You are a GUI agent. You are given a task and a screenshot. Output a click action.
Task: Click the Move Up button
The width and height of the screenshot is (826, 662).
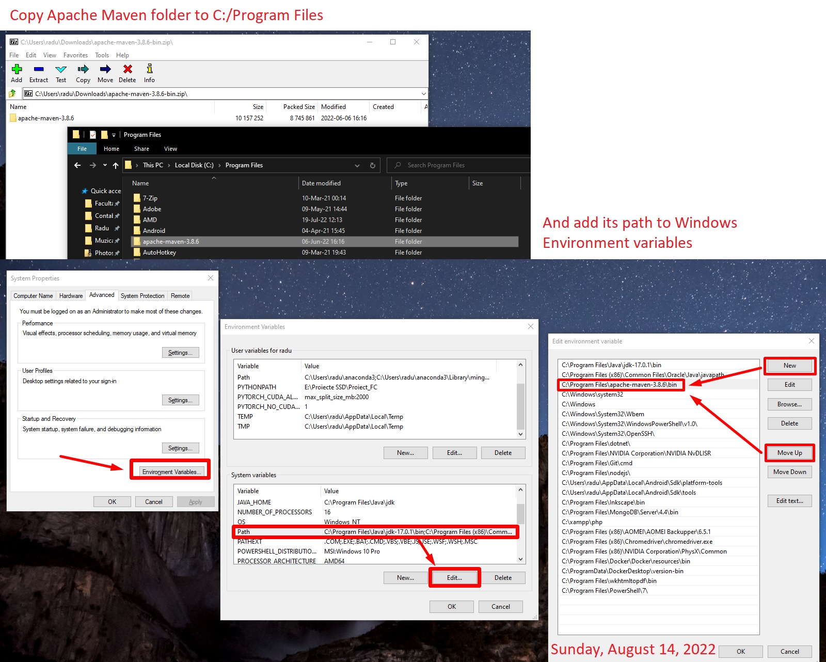click(x=789, y=453)
